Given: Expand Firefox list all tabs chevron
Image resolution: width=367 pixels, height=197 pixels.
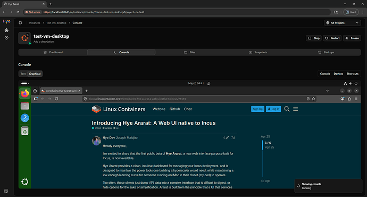Looking at the screenshot, I should [327, 91].
